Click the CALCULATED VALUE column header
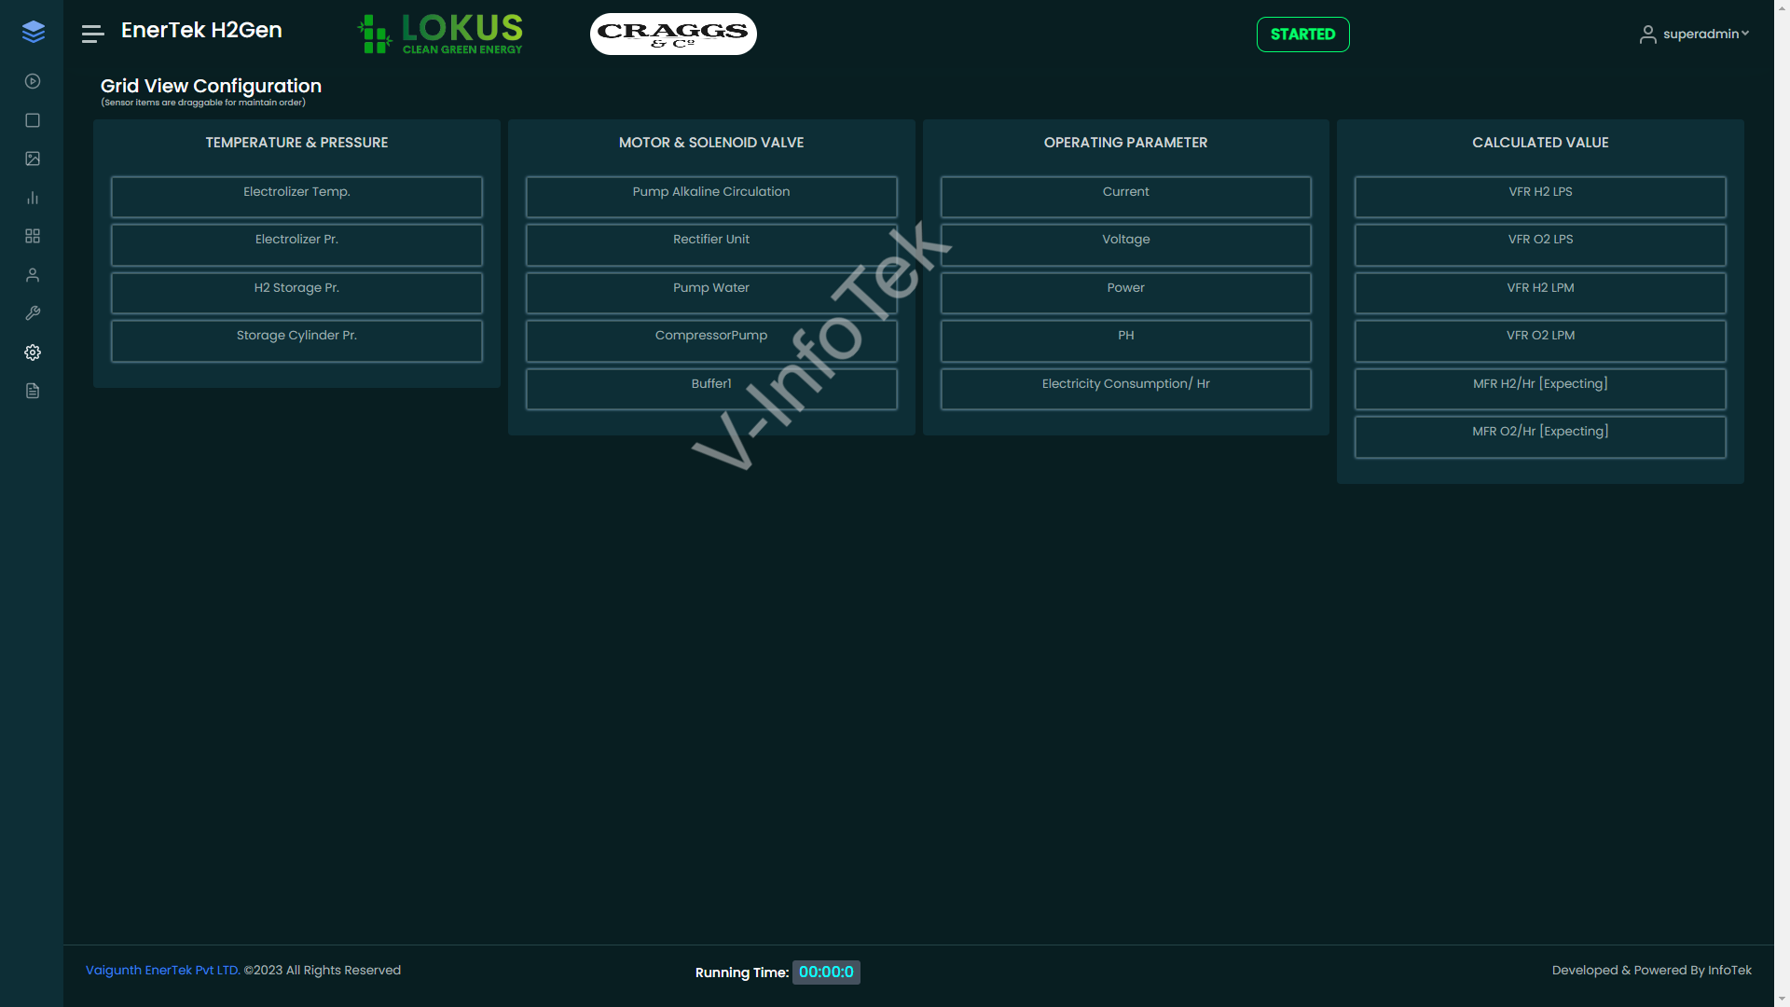Screen dimensions: 1790x1007 click(x=1540, y=143)
